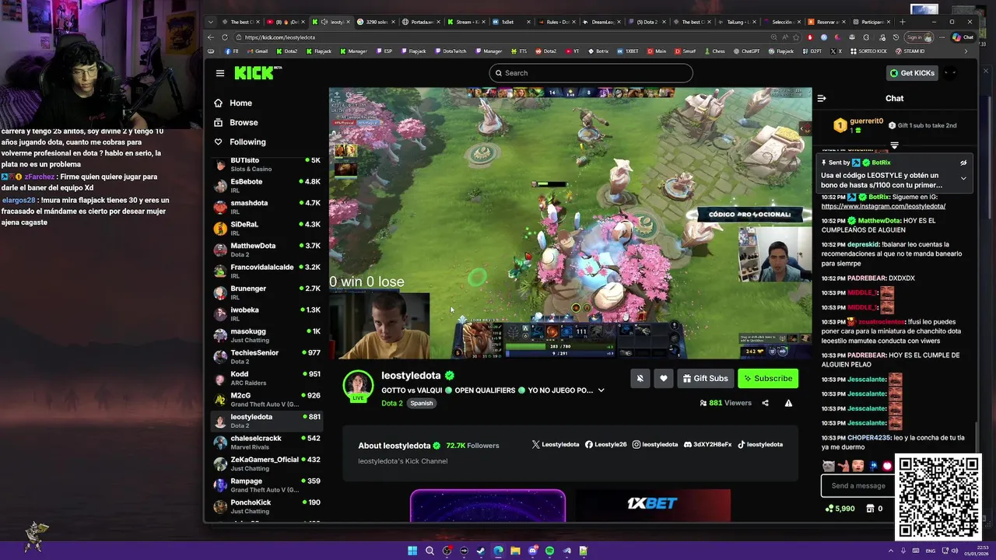Switch to the 3290 soles browser tab
This screenshot has width=996, height=560.
point(375,22)
